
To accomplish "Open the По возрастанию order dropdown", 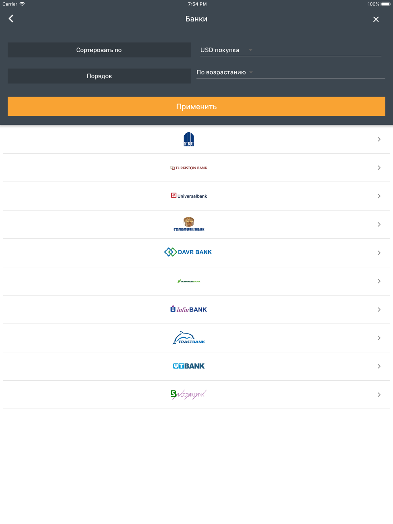I will [291, 72].
